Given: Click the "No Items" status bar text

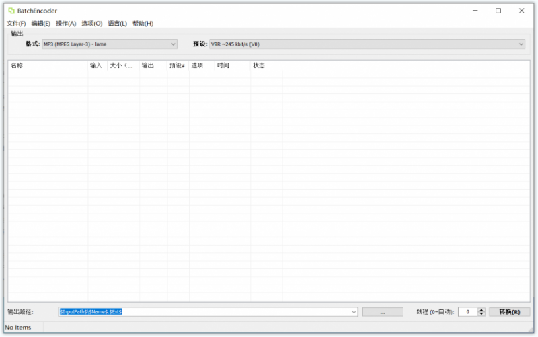Looking at the screenshot, I should [x=18, y=328].
